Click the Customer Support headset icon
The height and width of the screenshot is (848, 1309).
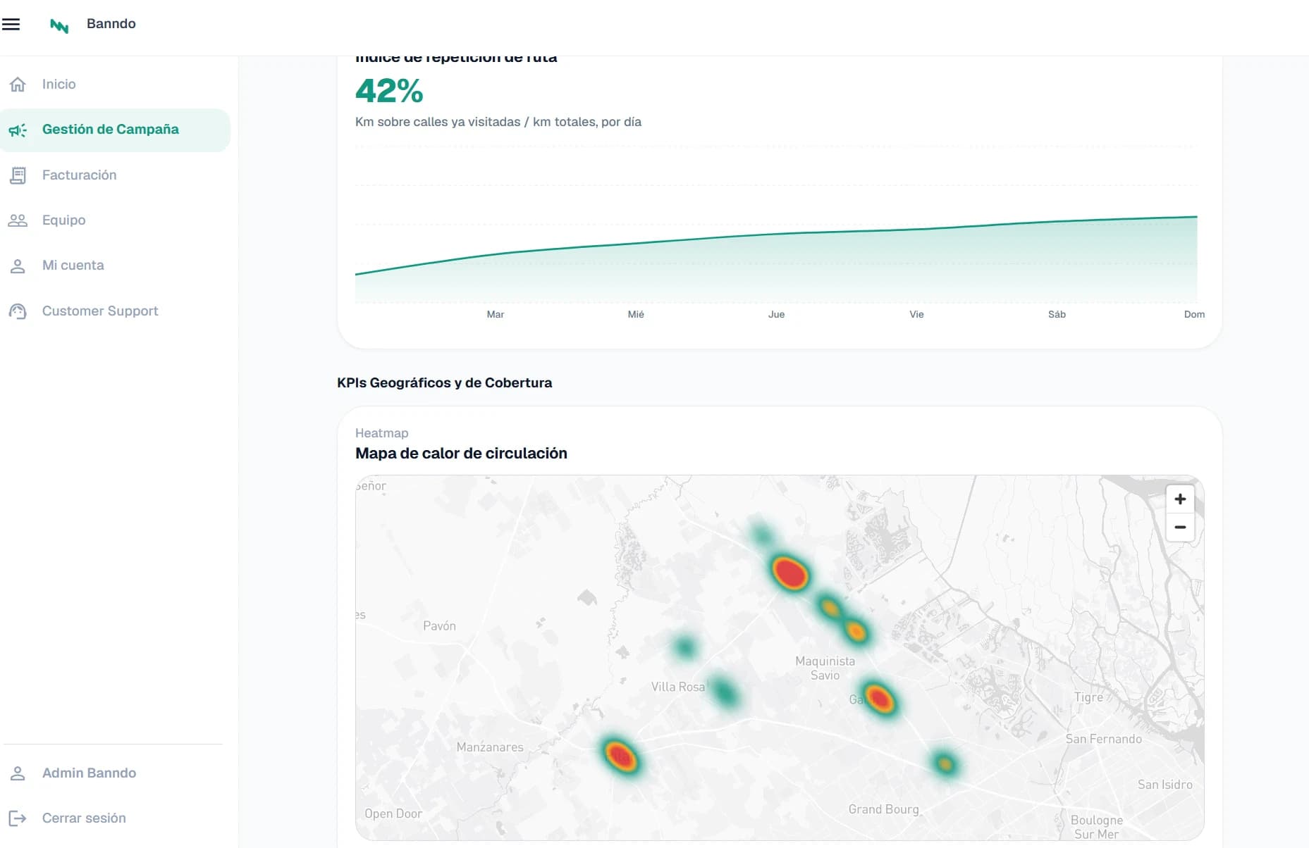click(18, 311)
